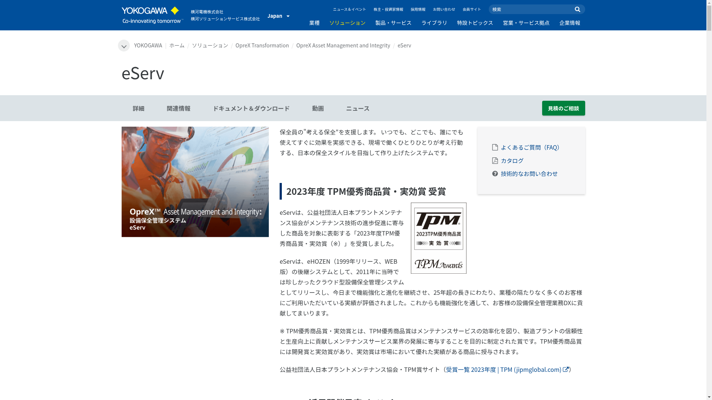Open お問い合わせ top link
The width and height of the screenshot is (712, 400).
coord(444,9)
